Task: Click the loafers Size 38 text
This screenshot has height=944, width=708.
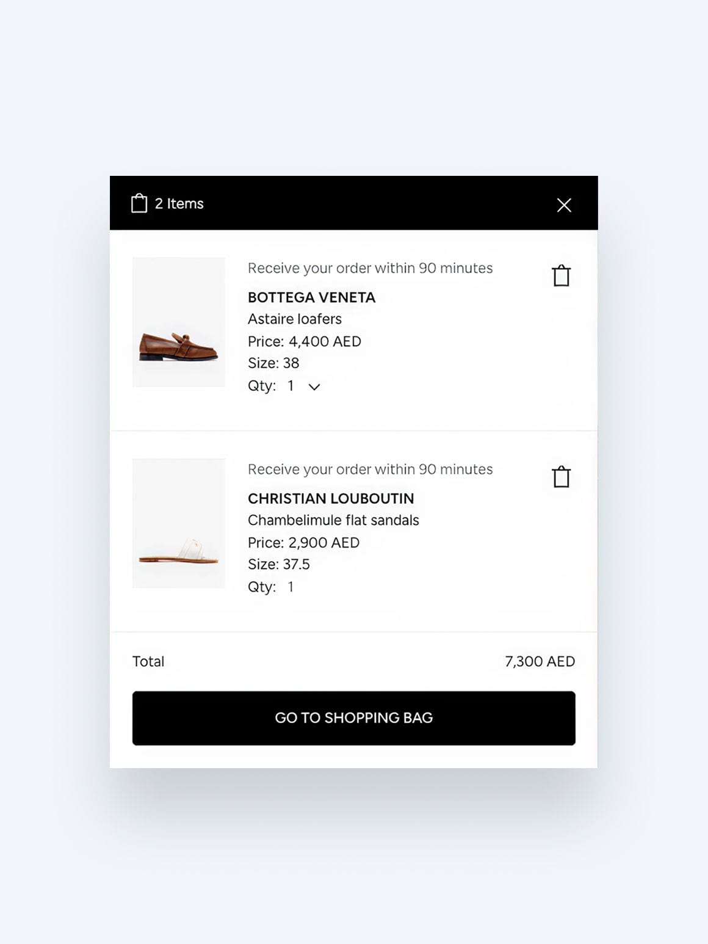Action: coord(273,363)
